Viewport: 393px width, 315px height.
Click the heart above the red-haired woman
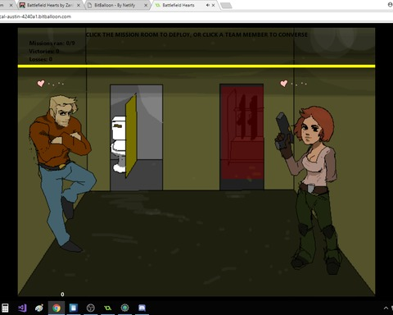click(x=284, y=83)
